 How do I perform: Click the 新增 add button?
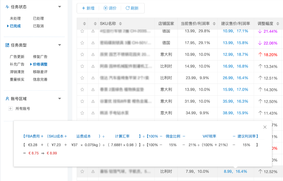[x=88, y=8]
